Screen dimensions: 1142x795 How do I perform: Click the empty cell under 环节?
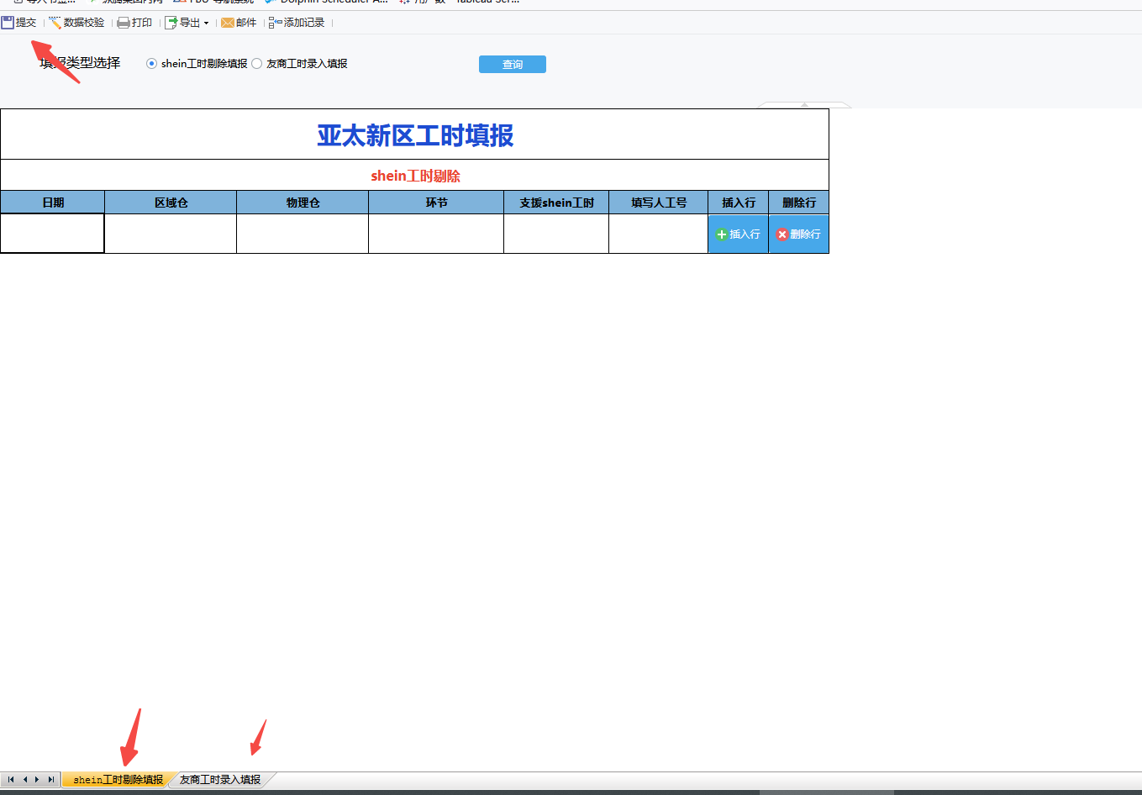[x=436, y=234]
